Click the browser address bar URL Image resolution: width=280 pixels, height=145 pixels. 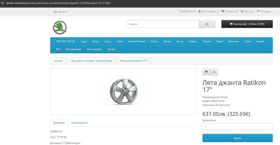58,3
